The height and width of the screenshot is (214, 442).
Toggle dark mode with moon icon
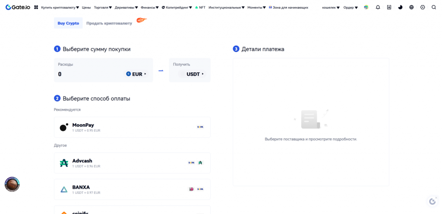[x=400, y=7]
